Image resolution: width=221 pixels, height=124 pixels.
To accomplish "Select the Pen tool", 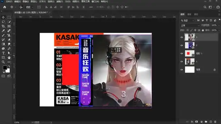I will coord(9,49).
